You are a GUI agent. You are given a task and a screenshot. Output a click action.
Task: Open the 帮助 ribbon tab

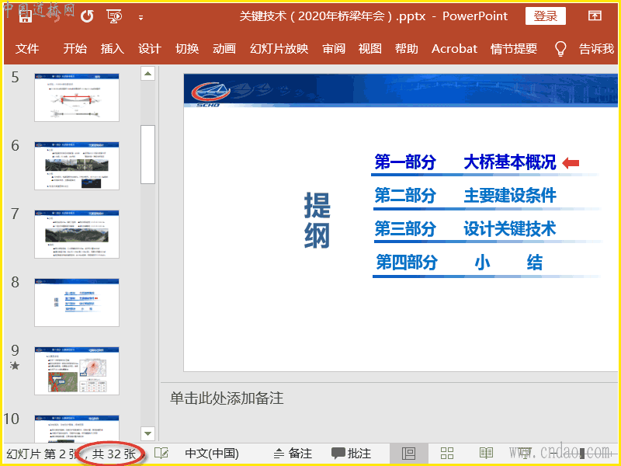point(406,49)
